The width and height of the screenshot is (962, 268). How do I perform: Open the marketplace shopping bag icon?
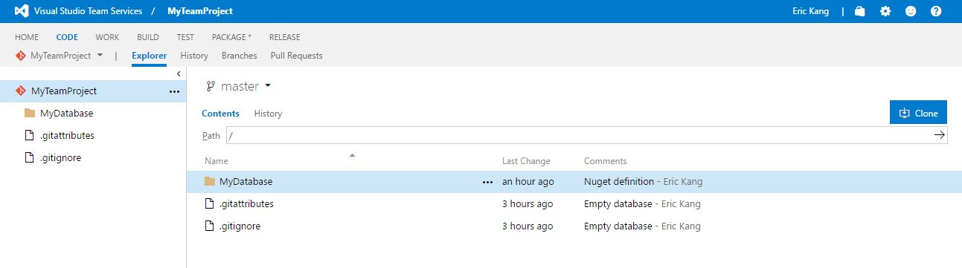click(860, 11)
